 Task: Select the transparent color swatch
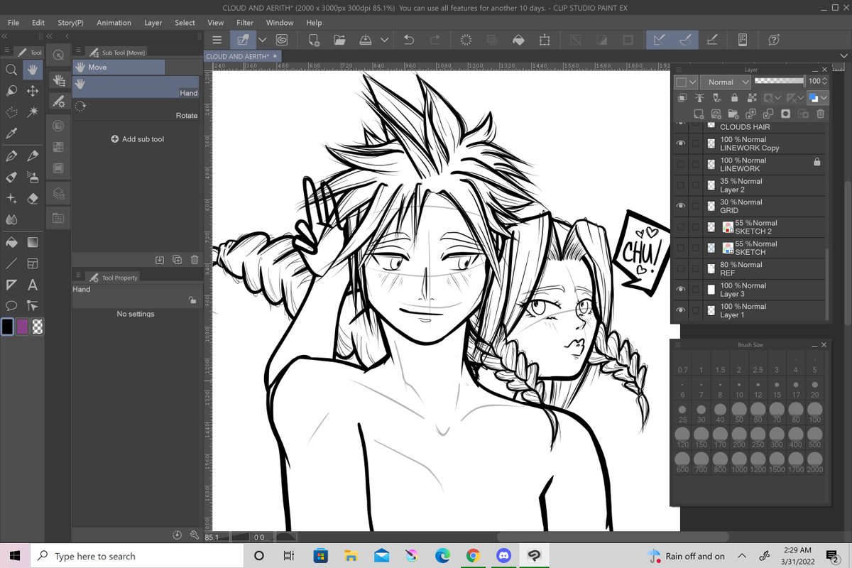[x=37, y=327]
